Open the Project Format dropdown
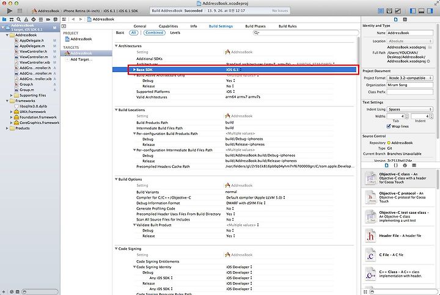 click(409, 78)
